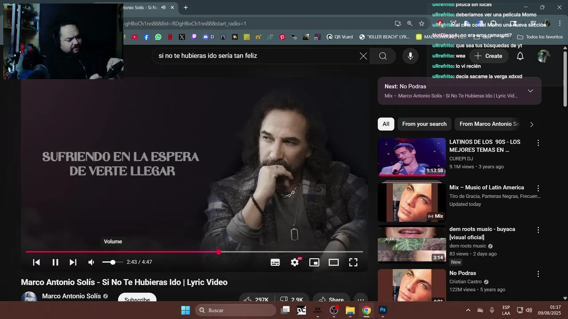
Task: Open the KILLER BEACH LYR... bookmark
Action: [384, 37]
